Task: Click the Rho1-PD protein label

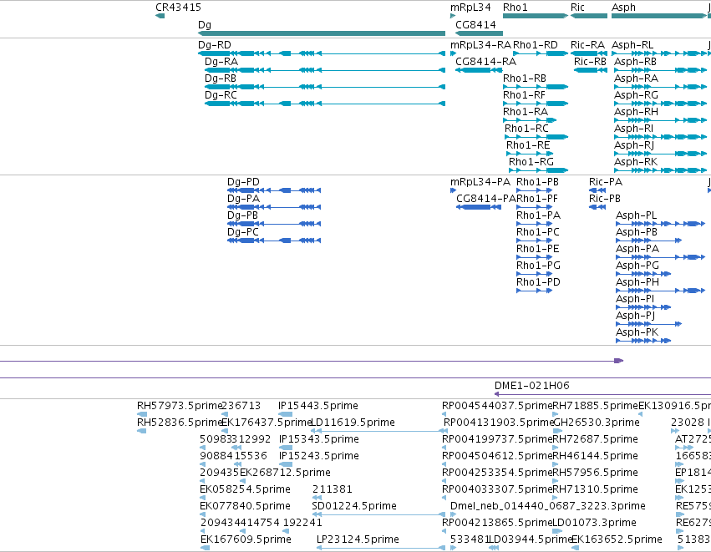Action: pyautogui.click(x=538, y=282)
